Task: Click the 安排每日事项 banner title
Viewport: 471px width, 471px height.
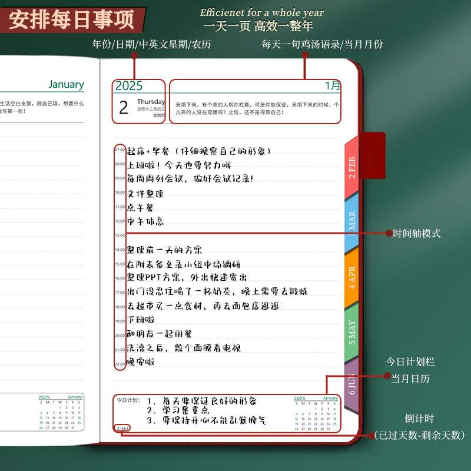Action: coord(71,19)
